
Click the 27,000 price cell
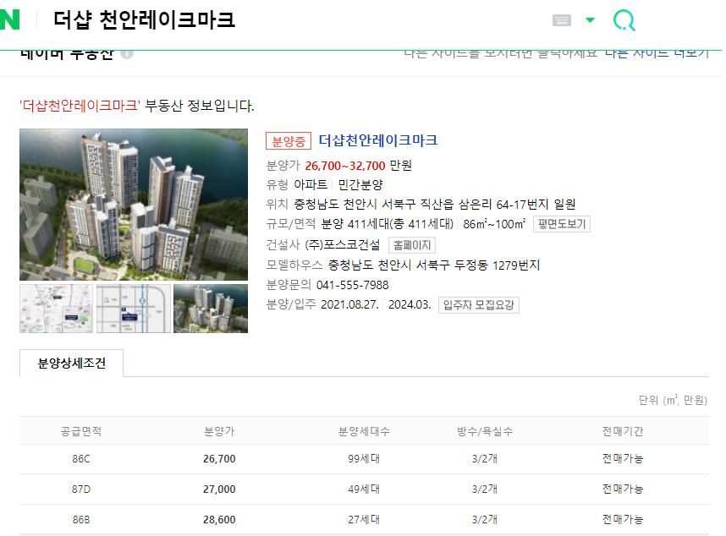tap(219, 490)
